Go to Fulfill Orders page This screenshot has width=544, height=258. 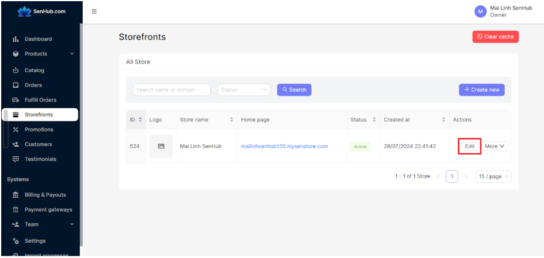click(x=40, y=100)
